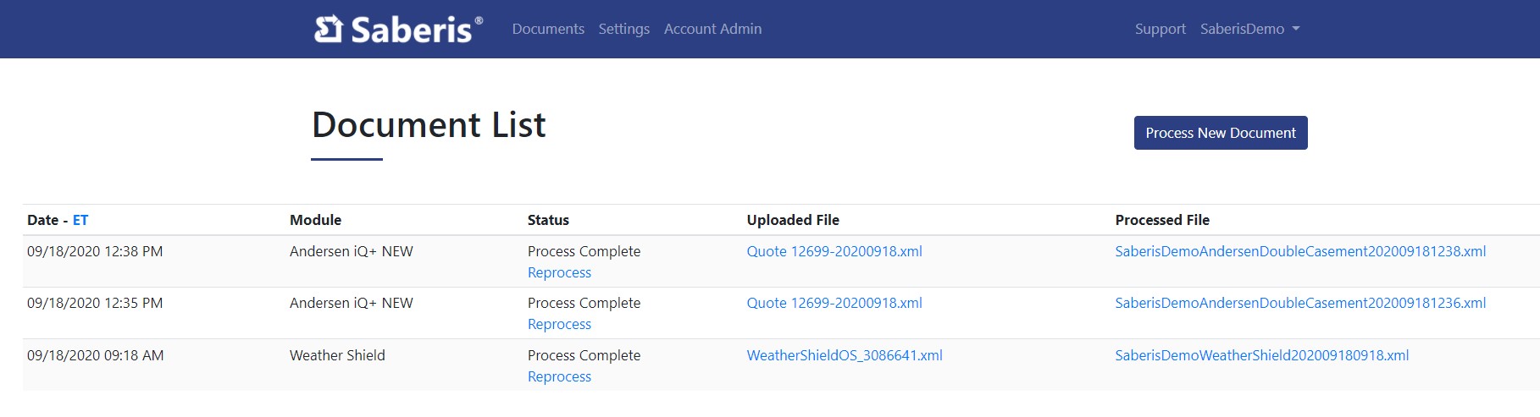Open the Support link
Screen dimensions: 1540x417
[x=1160, y=29]
